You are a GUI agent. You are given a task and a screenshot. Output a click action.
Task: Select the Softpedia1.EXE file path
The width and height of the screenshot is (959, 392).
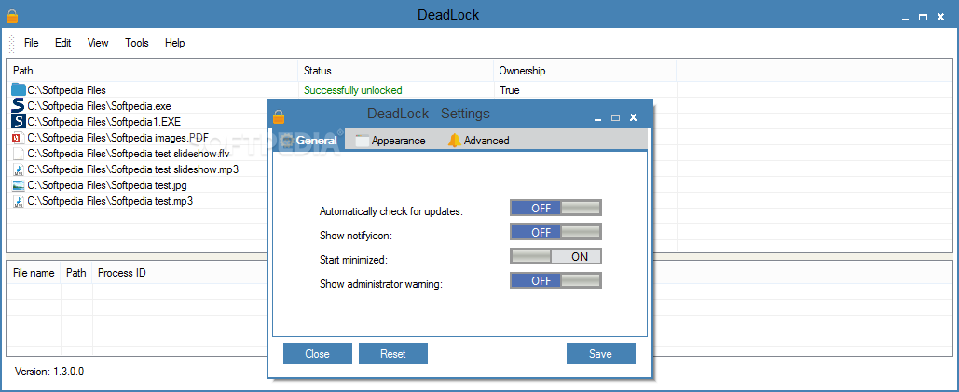(x=104, y=121)
